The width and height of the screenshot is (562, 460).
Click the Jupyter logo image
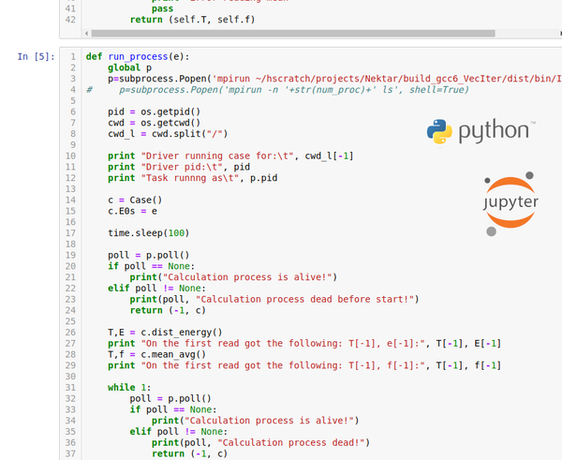510,203
